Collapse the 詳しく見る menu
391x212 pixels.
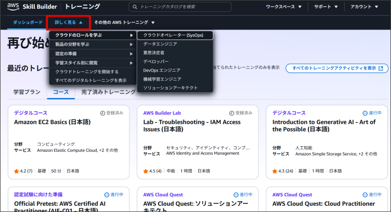click(69, 23)
